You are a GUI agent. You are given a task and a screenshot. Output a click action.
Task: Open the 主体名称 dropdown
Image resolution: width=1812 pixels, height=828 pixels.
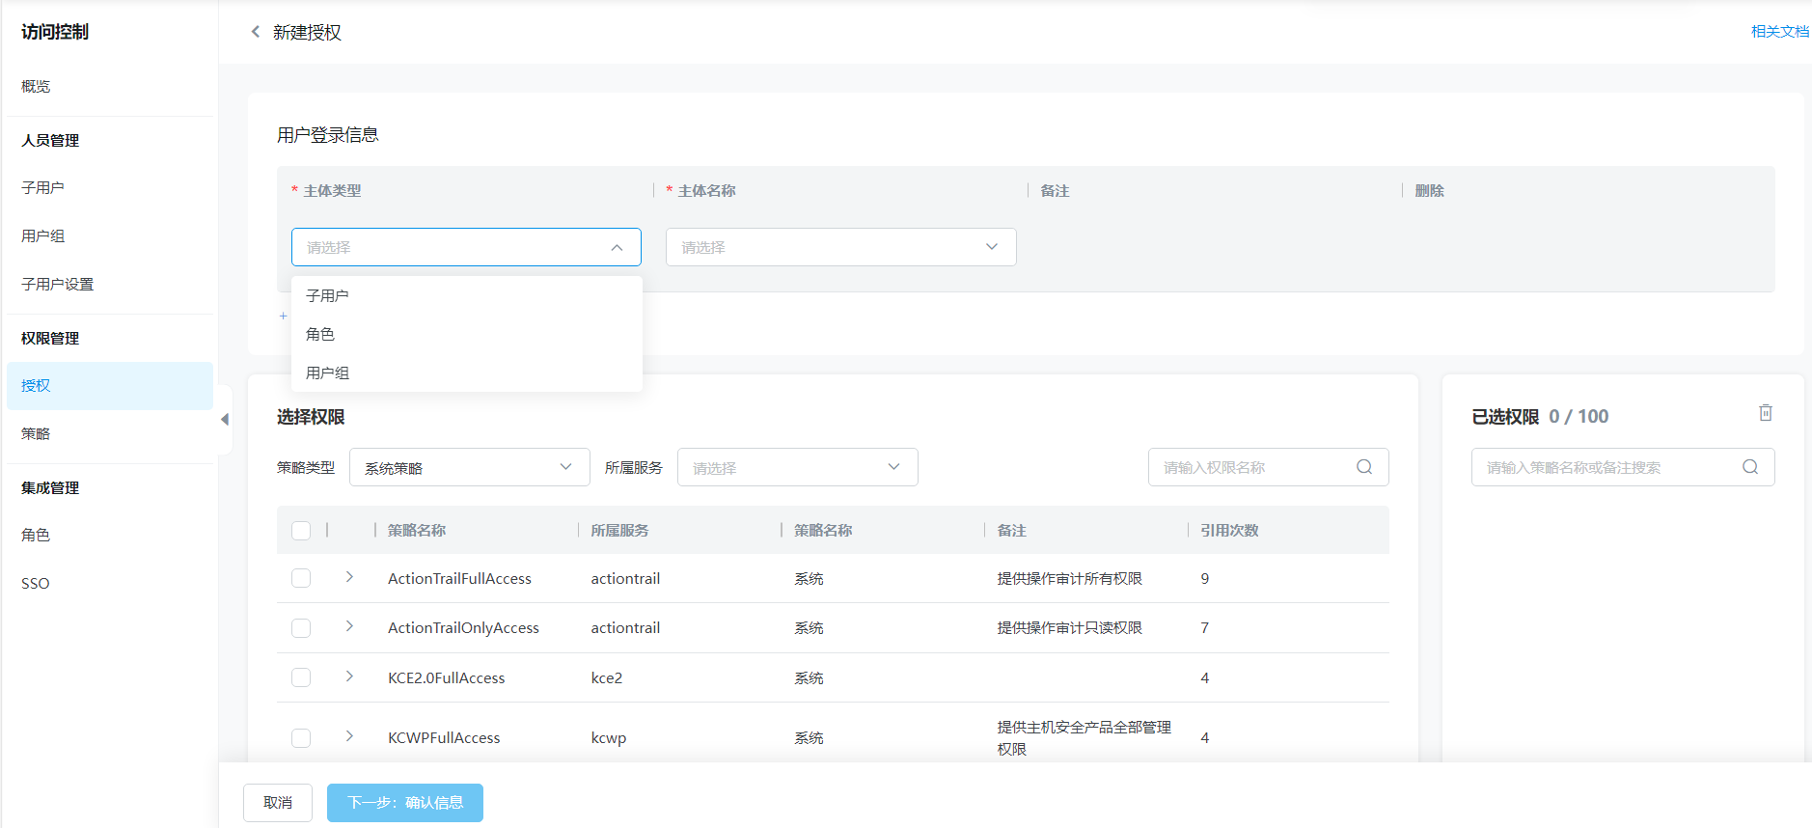tap(840, 247)
